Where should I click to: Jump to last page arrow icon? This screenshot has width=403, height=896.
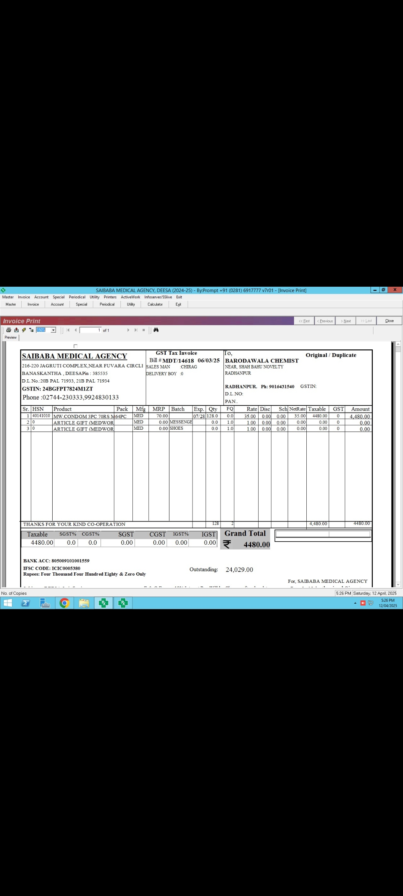click(136, 330)
